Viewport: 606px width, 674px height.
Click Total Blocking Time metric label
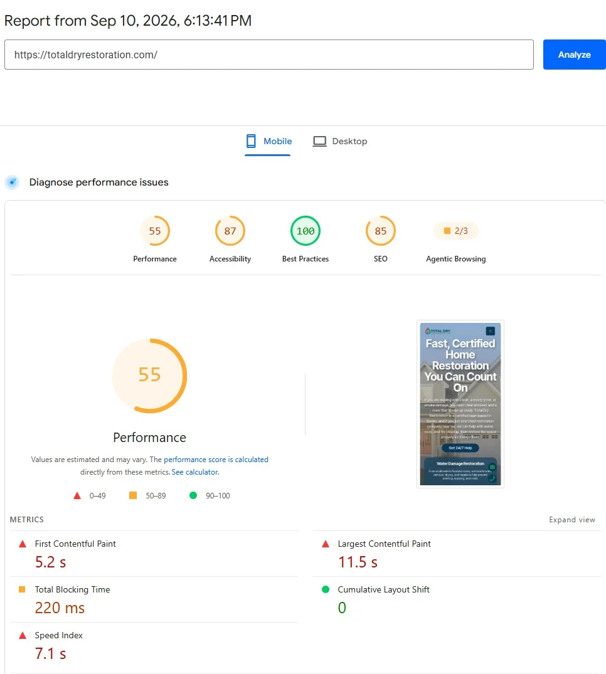pyautogui.click(x=72, y=589)
